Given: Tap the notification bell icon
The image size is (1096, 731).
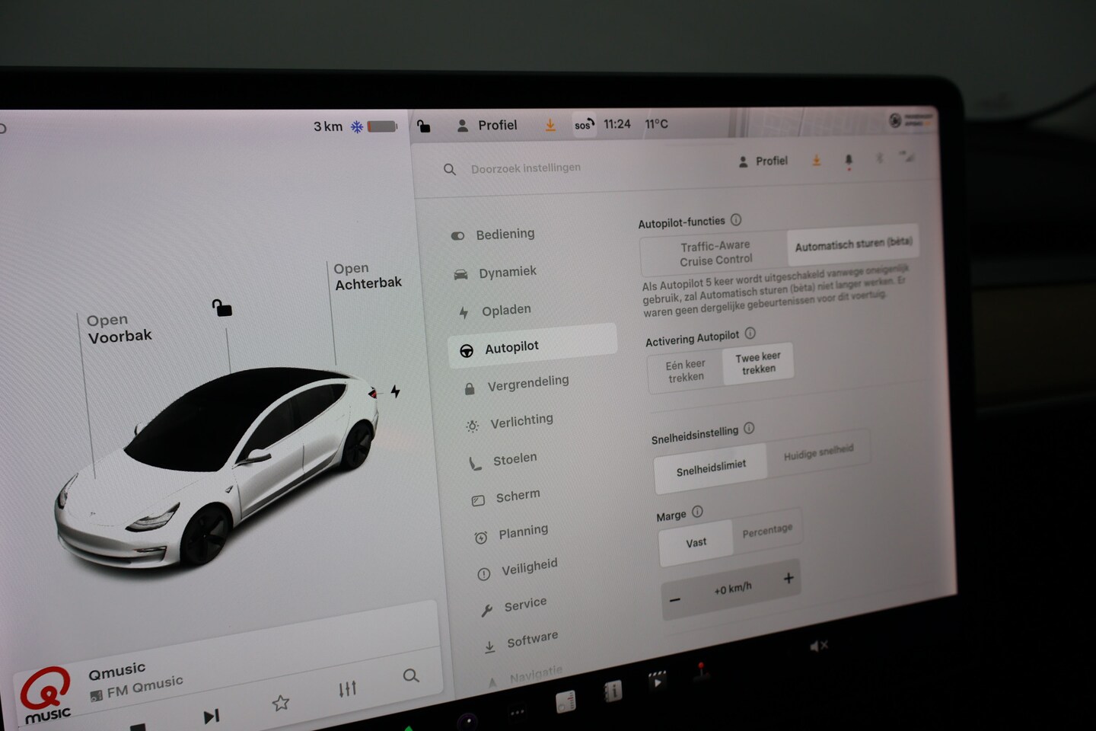Looking at the screenshot, I should [x=849, y=160].
